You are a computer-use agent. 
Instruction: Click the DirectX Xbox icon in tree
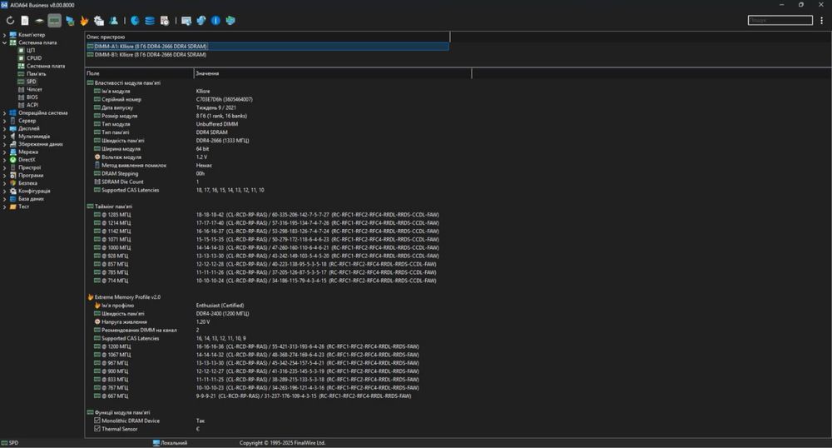pyautogui.click(x=13, y=160)
